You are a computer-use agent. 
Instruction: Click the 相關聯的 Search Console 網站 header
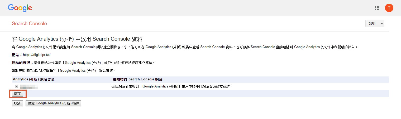pyautogui.click(x=137, y=79)
